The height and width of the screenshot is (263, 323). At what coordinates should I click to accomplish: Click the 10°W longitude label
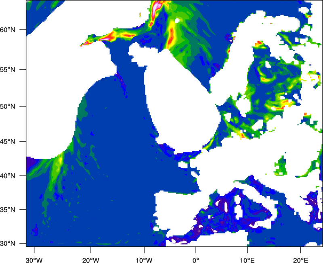click(x=144, y=260)
